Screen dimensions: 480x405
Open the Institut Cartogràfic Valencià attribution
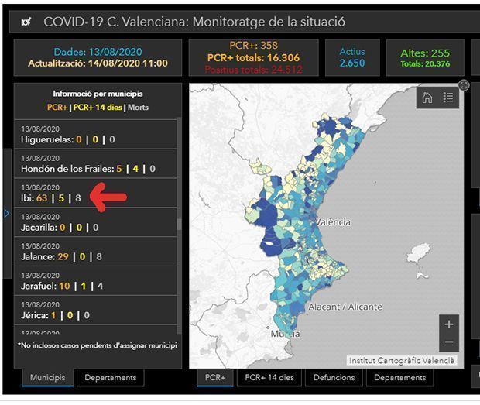(402, 360)
